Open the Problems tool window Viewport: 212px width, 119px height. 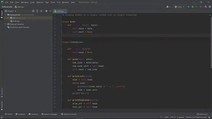[20, 114]
